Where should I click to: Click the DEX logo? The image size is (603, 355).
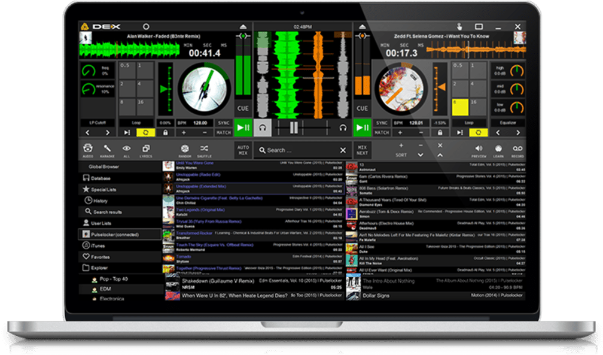click(100, 26)
